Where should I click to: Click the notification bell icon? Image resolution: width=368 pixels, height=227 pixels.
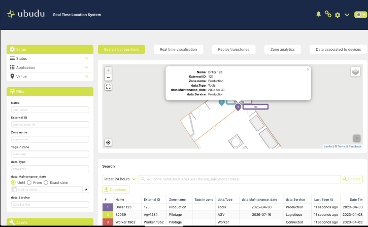point(318,14)
